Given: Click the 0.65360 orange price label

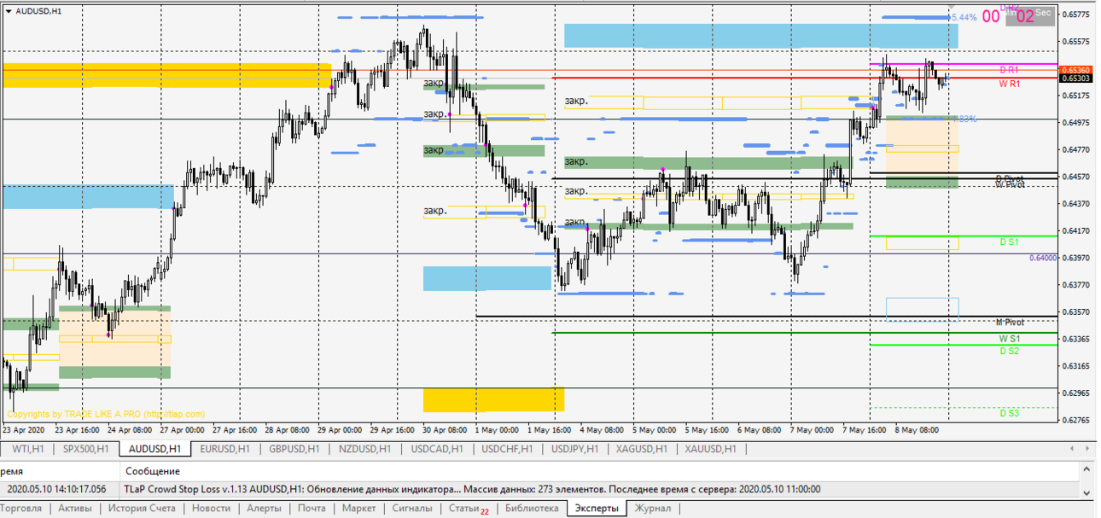Looking at the screenshot, I should (x=1075, y=70).
